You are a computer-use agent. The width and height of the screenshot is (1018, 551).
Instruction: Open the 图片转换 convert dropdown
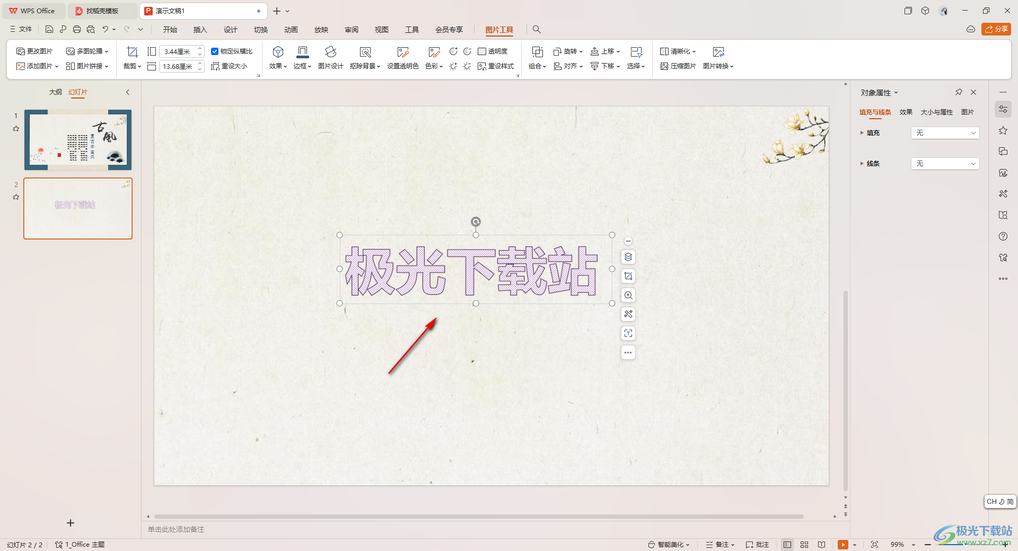click(x=718, y=58)
